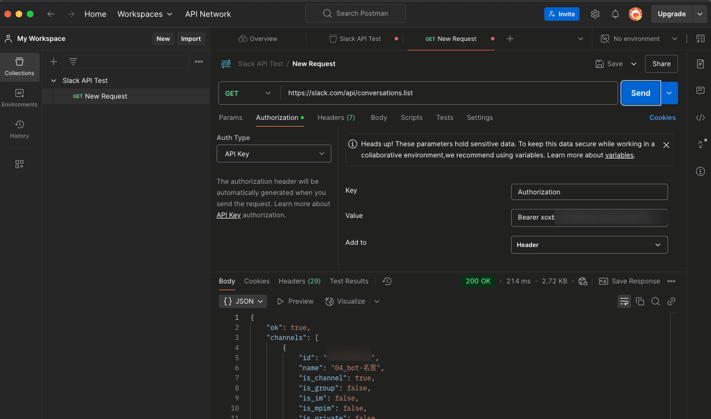
Task: Select New Request in the collection tree
Action: [x=106, y=96]
